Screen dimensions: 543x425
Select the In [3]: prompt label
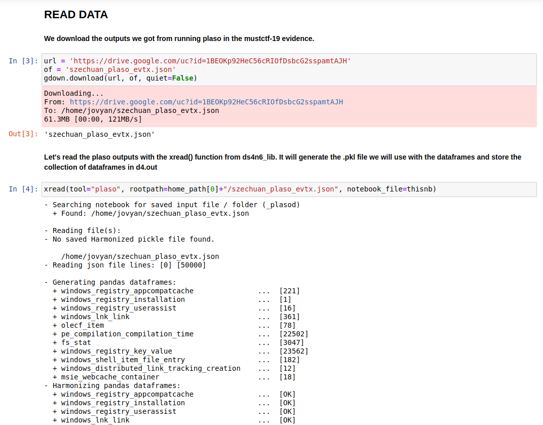[23, 61]
